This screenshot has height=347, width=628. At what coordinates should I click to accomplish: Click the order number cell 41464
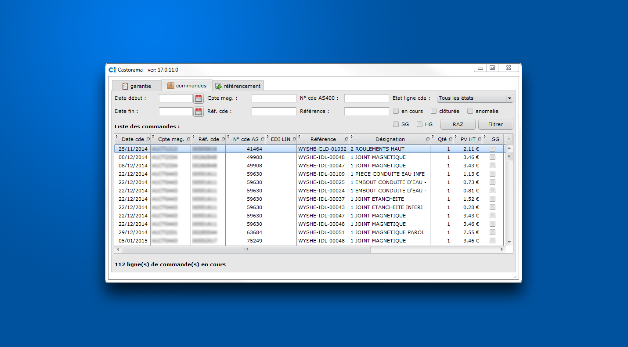tap(245, 149)
